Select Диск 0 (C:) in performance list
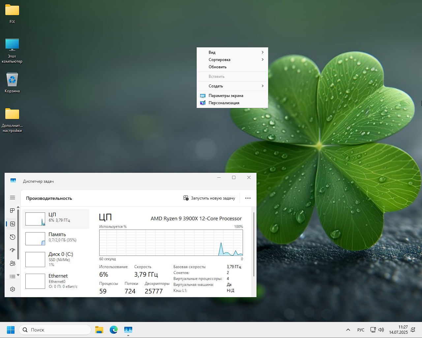This screenshot has width=422, height=338. [x=56, y=260]
